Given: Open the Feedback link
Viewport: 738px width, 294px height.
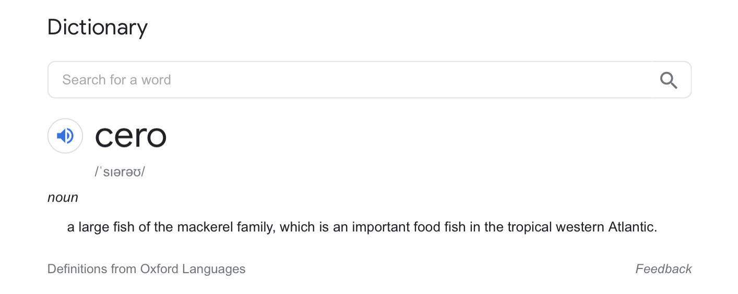Looking at the screenshot, I should (x=663, y=269).
